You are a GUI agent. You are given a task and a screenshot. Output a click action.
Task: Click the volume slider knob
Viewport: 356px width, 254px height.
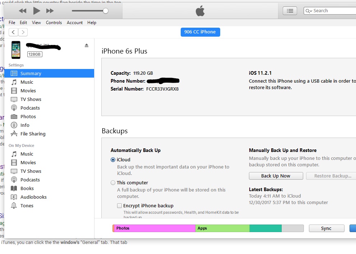106,11
